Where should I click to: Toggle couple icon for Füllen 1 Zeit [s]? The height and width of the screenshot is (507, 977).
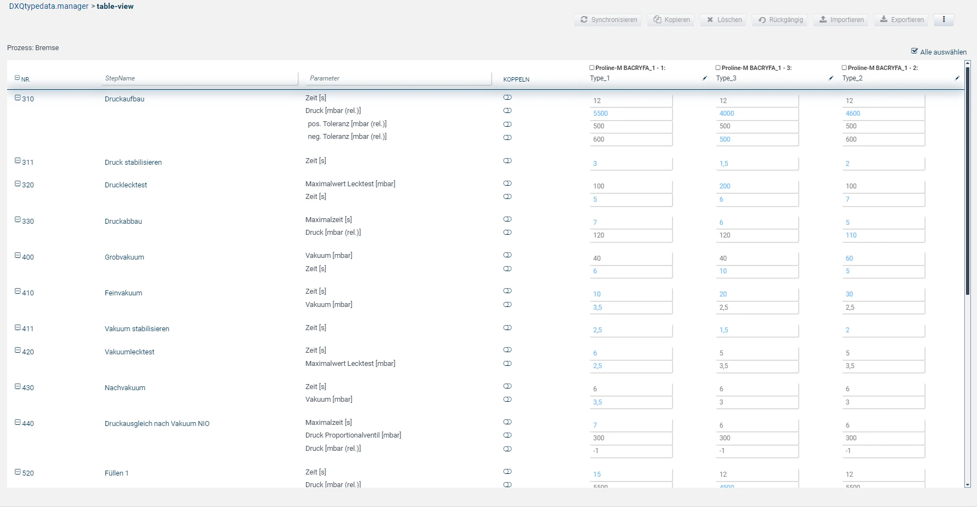507,472
